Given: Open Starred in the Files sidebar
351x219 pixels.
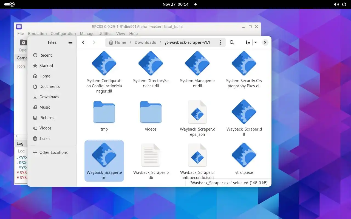Looking at the screenshot, I should (x=52, y=66).
